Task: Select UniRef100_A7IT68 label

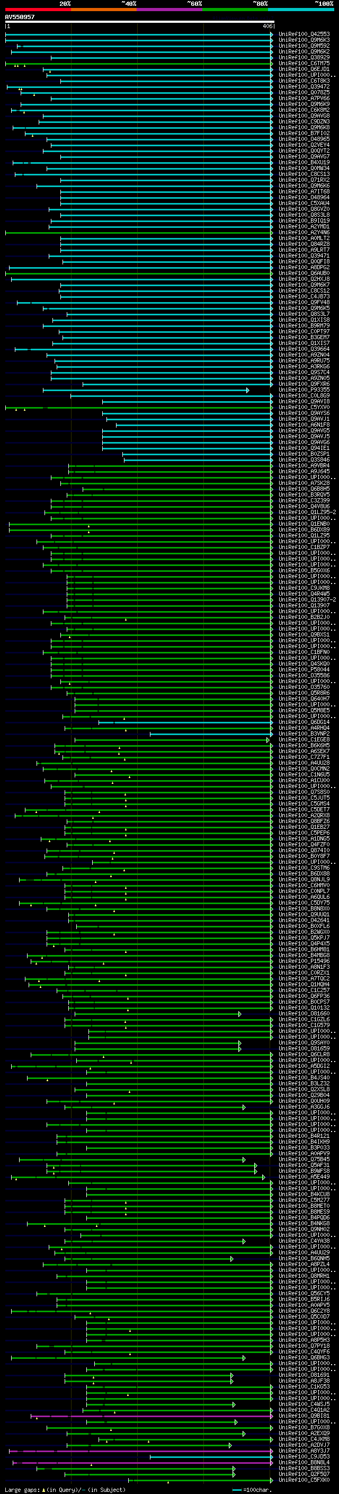Action: click(x=304, y=191)
